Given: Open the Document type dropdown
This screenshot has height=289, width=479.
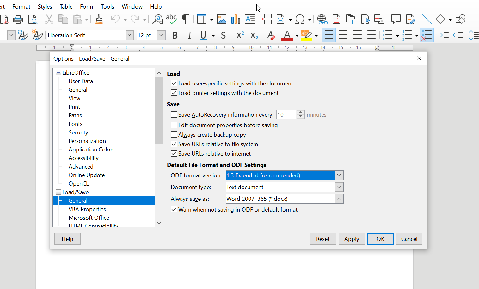Looking at the screenshot, I should (x=339, y=187).
